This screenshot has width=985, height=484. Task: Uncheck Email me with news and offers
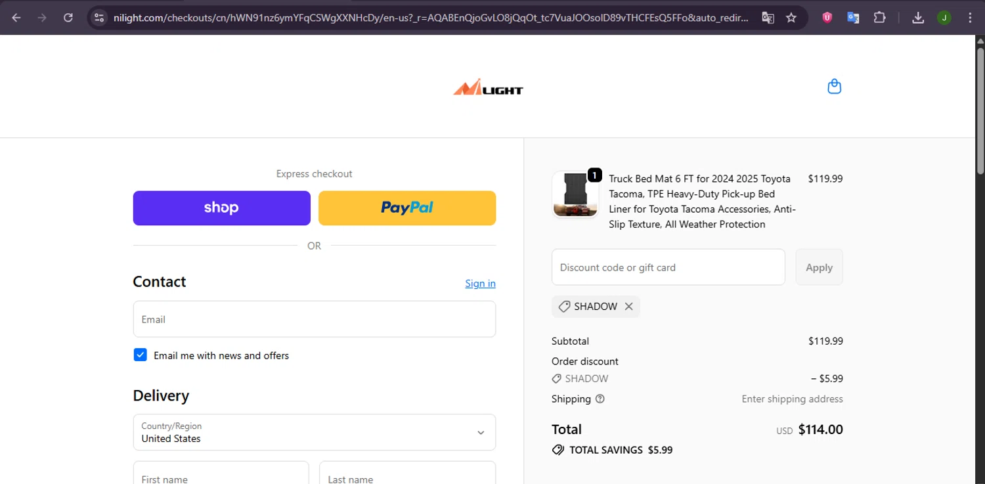pyautogui.click(x=140, y=355)
